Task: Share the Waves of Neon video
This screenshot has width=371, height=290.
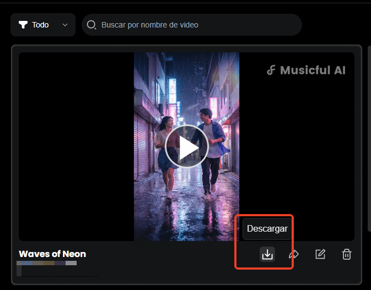Action: click(x=294, y=254)
